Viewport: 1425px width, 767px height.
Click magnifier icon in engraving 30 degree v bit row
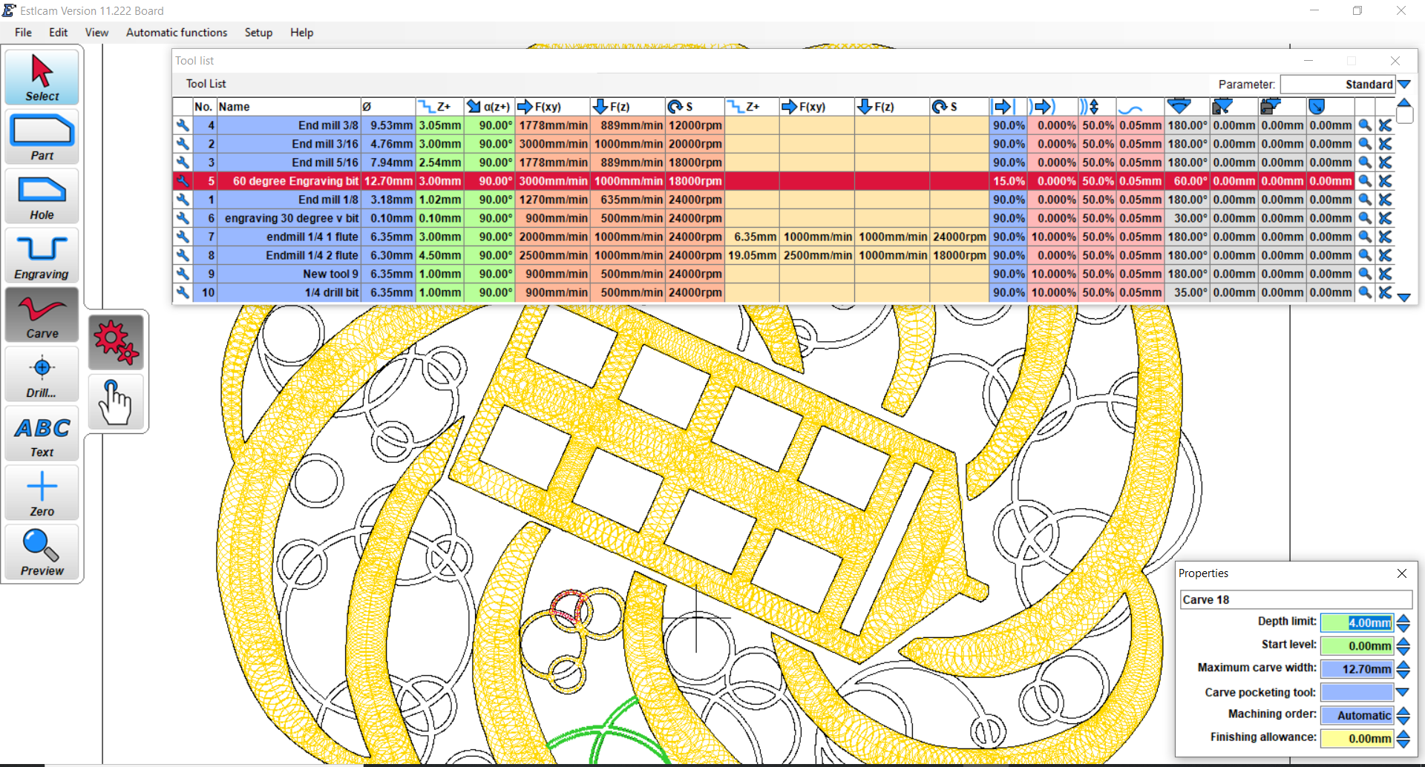1365,218
